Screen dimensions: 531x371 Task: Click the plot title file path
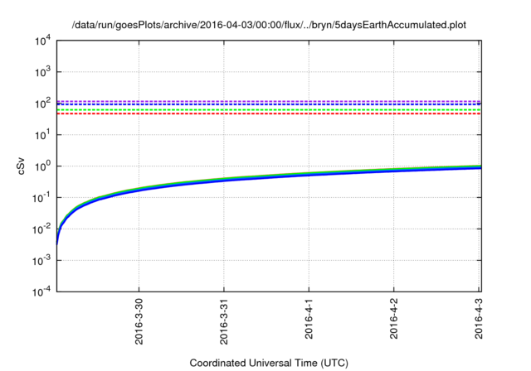click(269, 25)
